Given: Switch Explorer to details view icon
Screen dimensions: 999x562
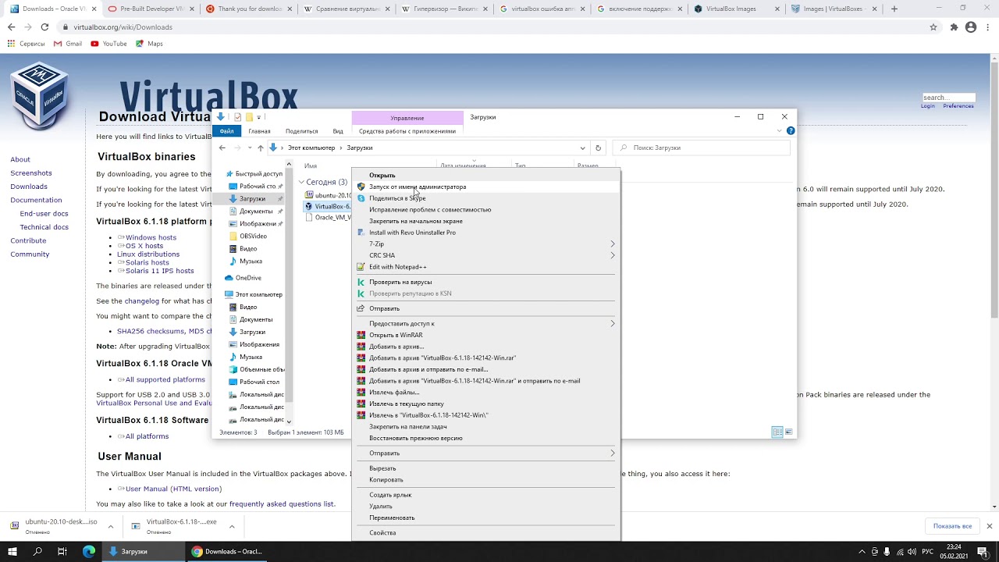Looking at the screenshot, I should [x=777, y=432].
